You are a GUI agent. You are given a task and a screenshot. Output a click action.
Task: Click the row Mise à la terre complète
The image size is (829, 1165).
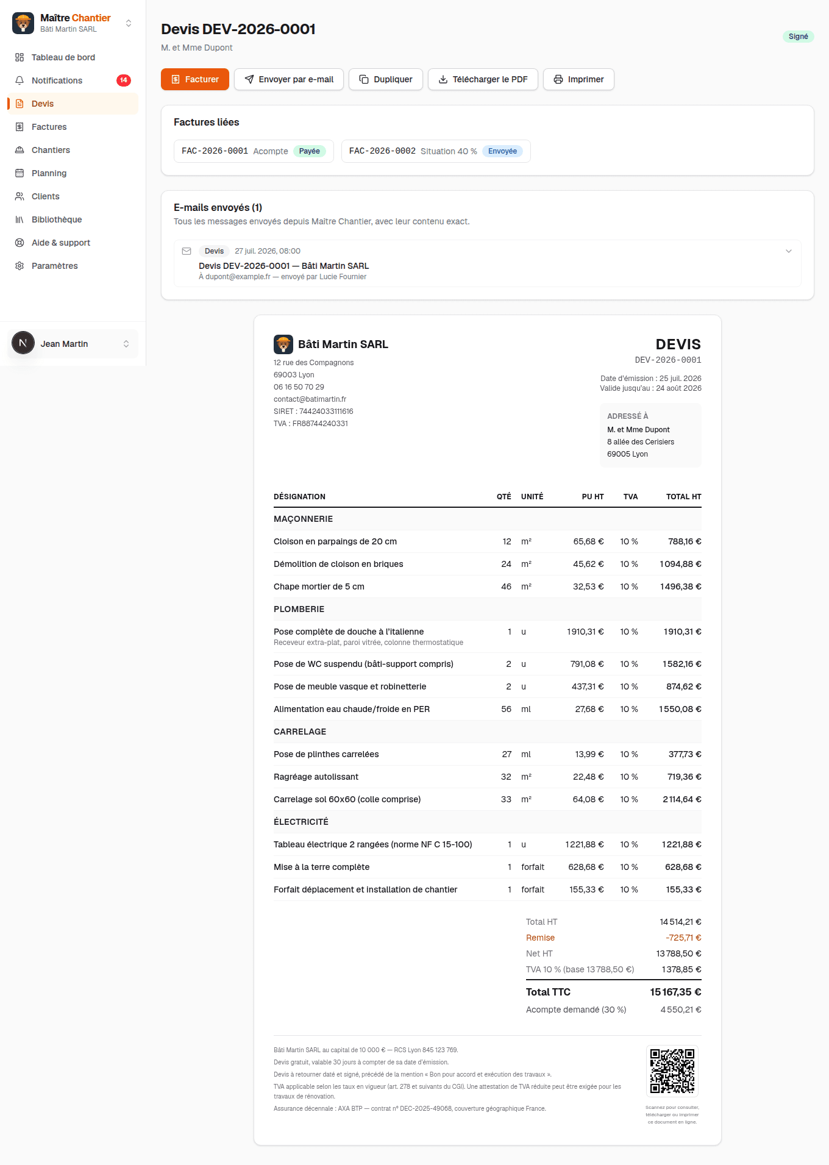pyautogui.click(x=488, y=867)
